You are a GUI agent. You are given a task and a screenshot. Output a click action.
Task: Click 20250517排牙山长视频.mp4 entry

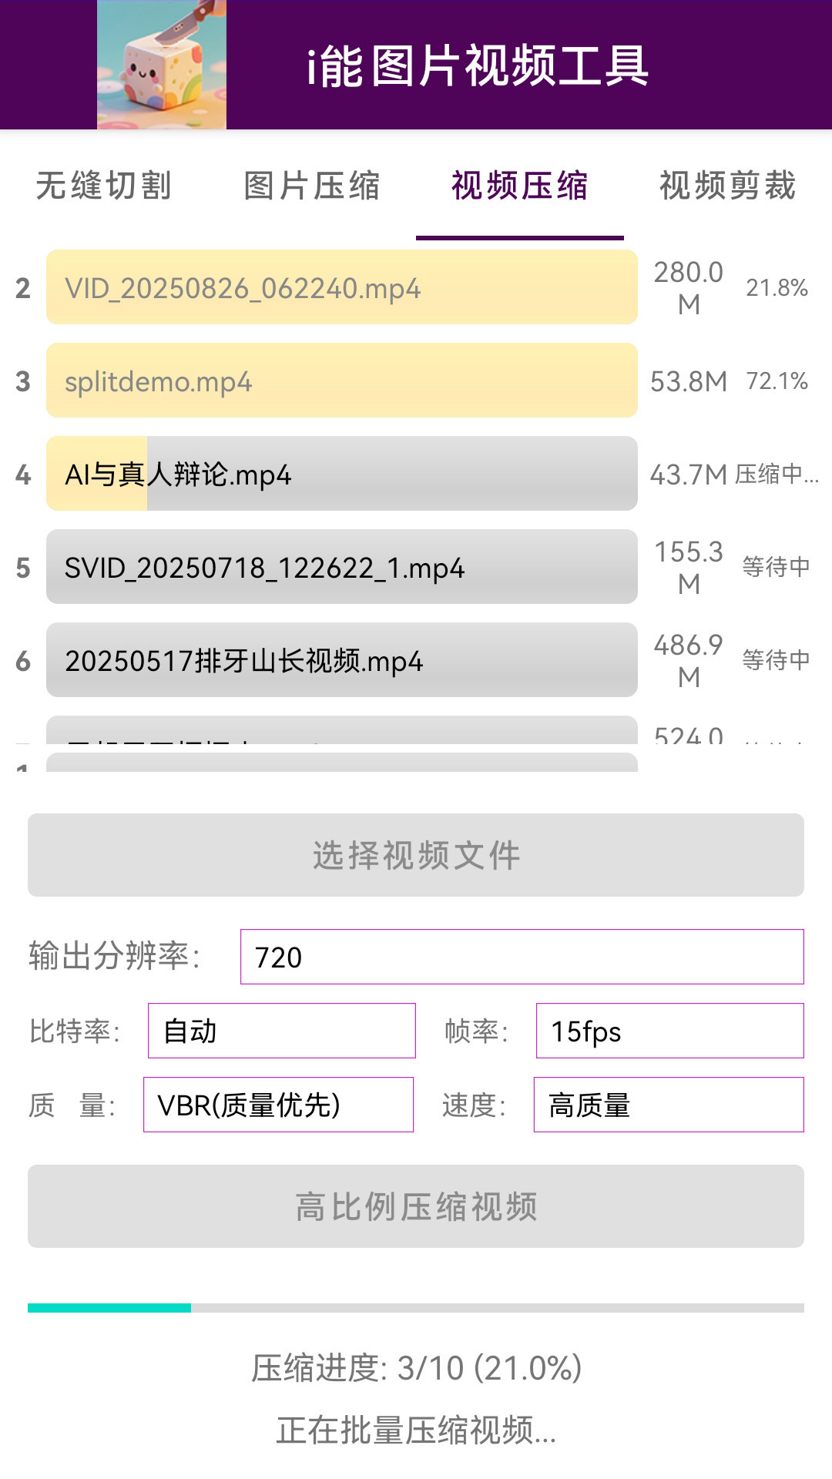[x=341, y=660]
